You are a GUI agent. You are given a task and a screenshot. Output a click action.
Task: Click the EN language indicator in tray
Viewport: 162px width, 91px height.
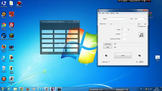pyautogui.click(x=141, y=89)
